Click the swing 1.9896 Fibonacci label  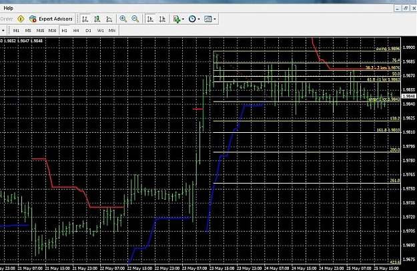[x=388, y=49]
